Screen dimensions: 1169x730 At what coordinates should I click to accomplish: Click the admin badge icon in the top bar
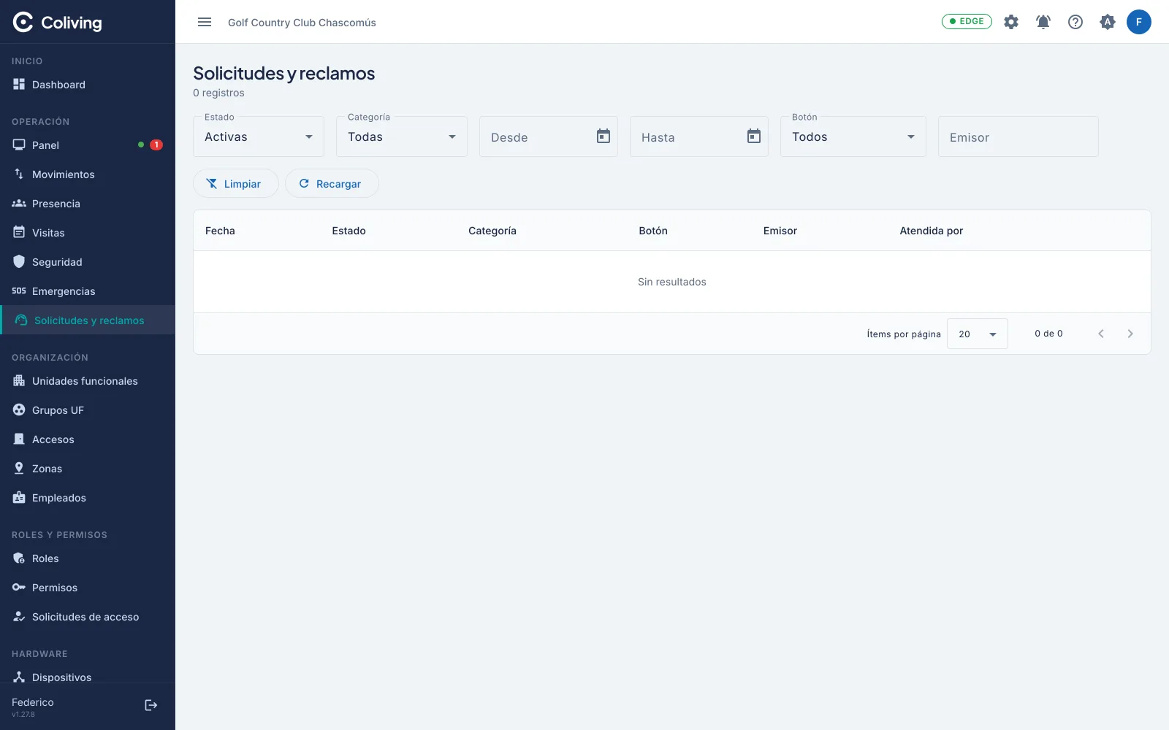click(1108, 22)
